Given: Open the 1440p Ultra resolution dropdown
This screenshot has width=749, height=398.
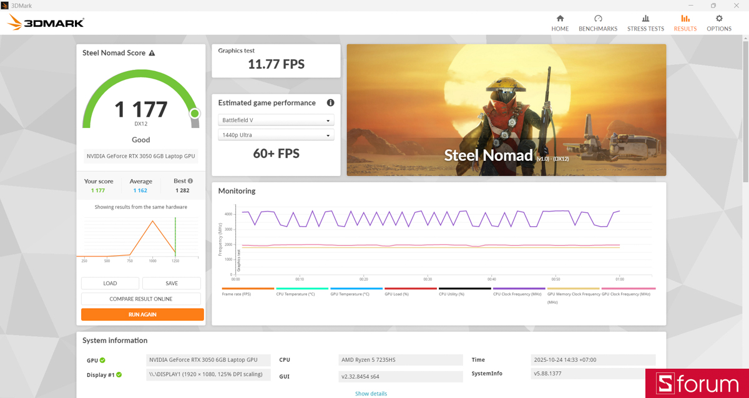Looking at the screenshot, I should (x=276, y=135).
